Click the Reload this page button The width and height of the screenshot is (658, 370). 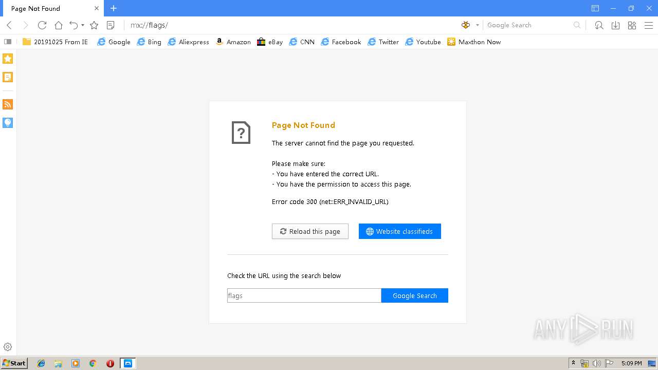click(310, 231)
